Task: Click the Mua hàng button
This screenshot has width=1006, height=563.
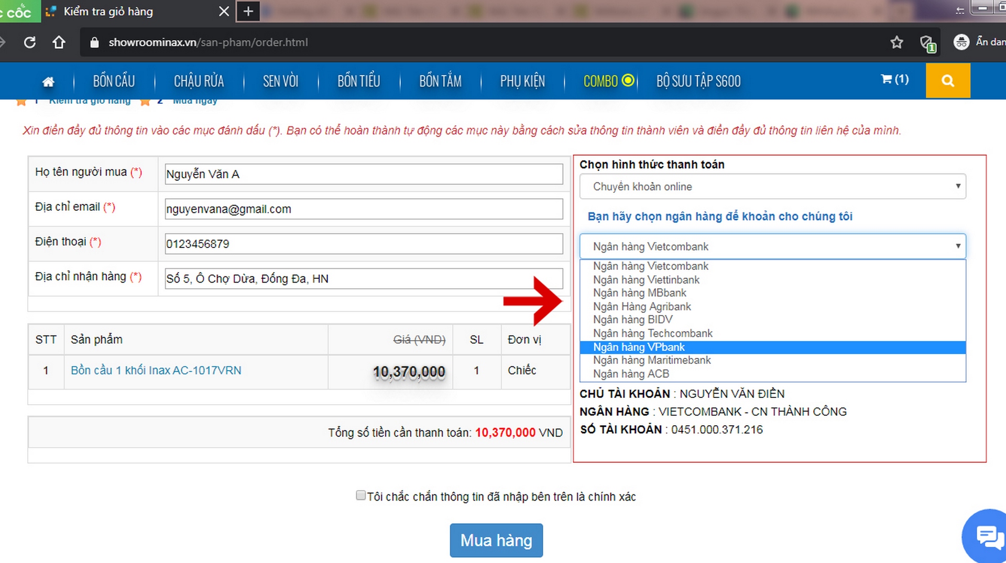Action: 496,540
